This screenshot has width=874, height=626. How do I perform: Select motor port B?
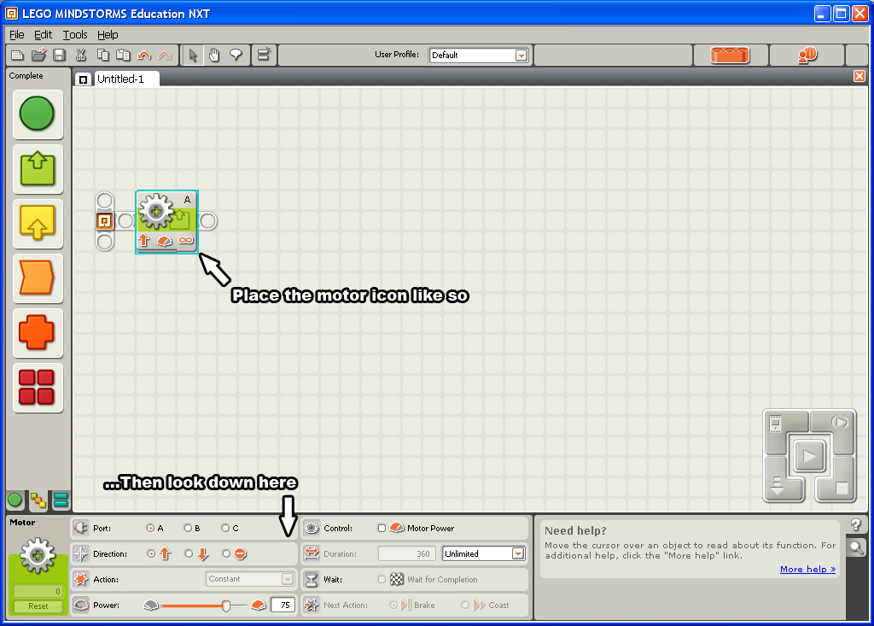[x=188, y=528]
